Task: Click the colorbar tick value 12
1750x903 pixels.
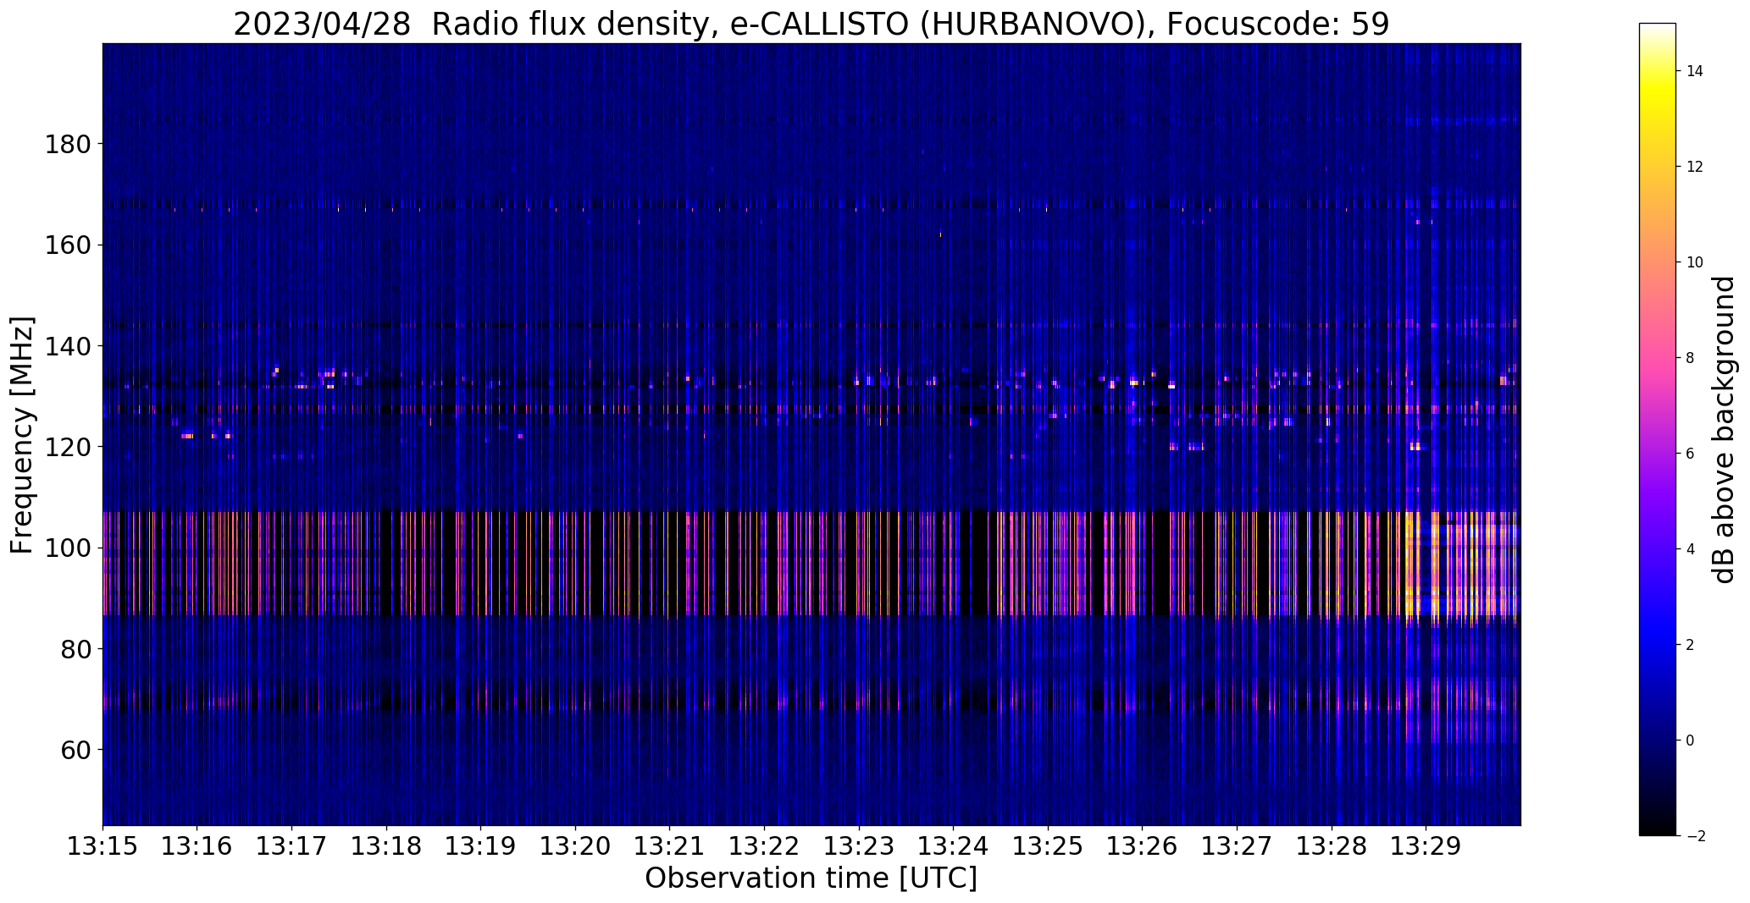Action: pos(1695,168)
